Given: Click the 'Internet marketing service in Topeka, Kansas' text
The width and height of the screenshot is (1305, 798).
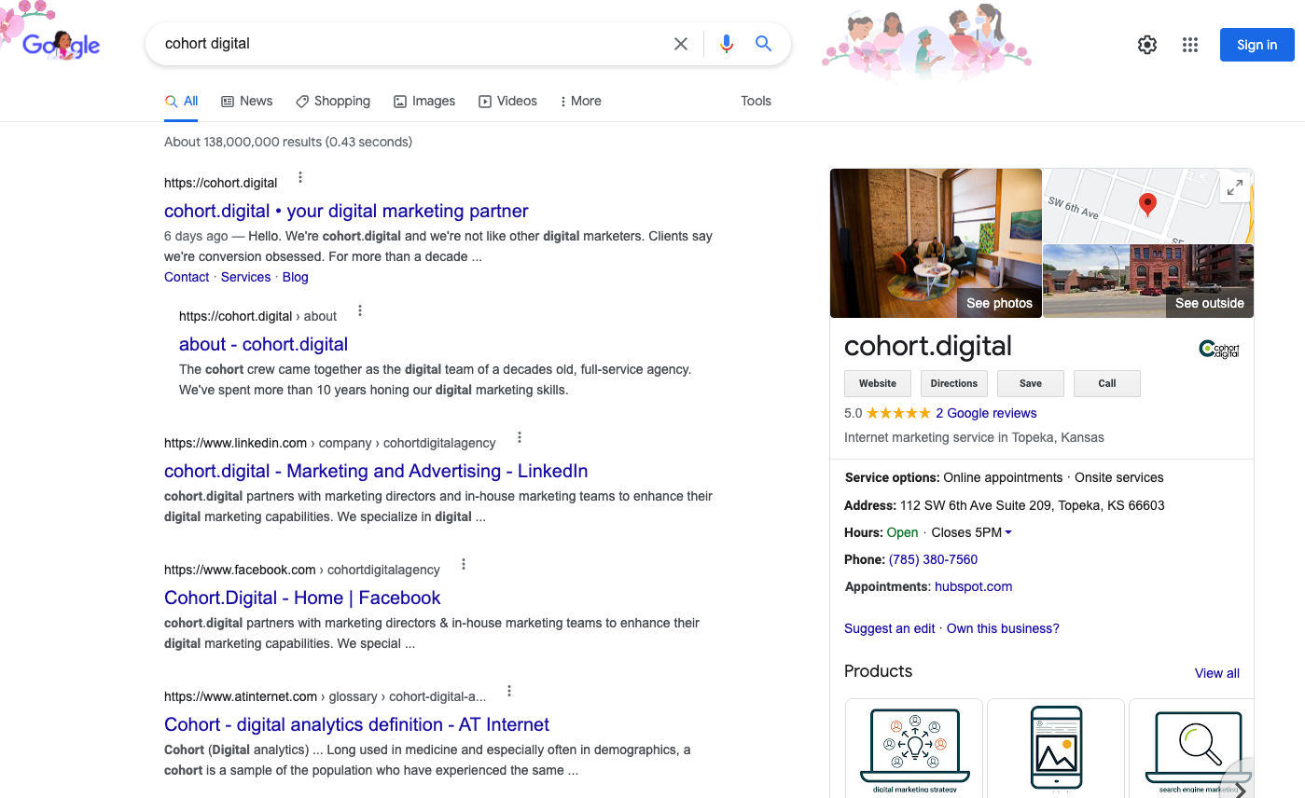Looking at the screenshot, I should pyautogui.click(x=974, y=437).
